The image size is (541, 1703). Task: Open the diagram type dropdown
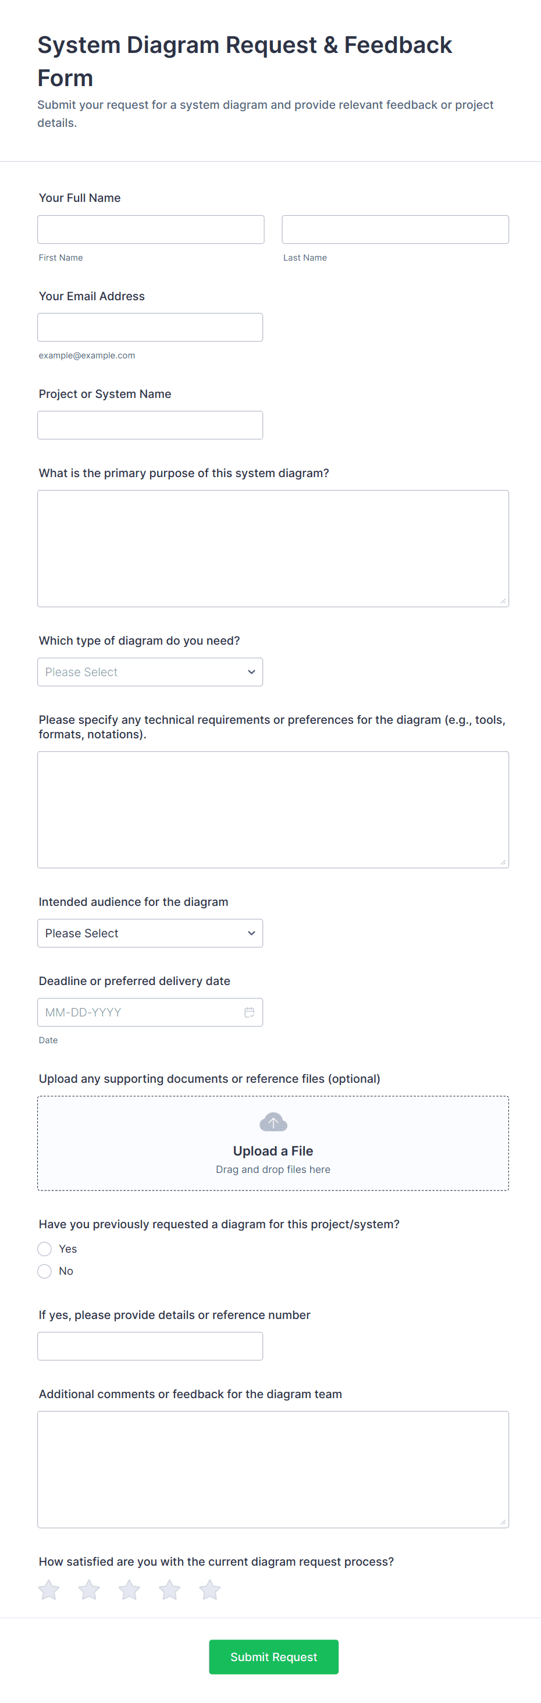click(150, 671)
